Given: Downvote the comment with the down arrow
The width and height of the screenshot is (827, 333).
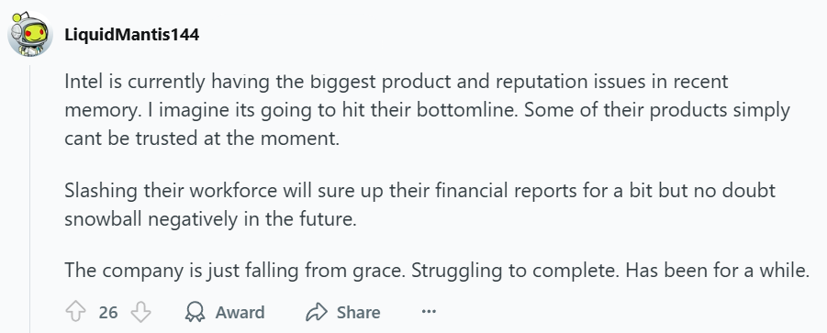Looking at the screenshot, I should point(140,313).
